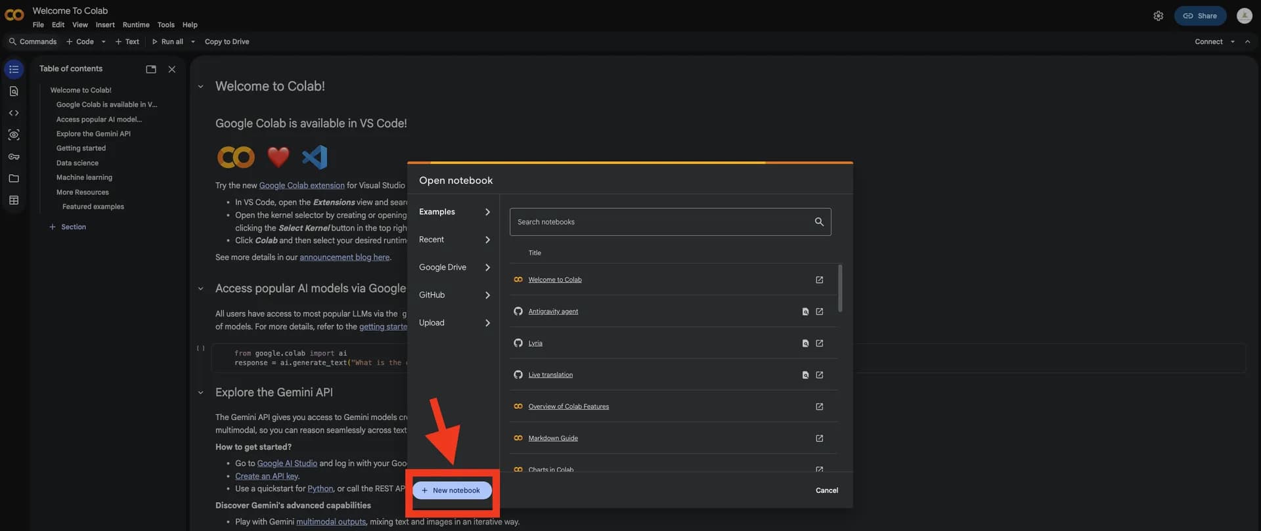
Task: Open Commands palette in the toolbar
Action: [x=33, y=41]
